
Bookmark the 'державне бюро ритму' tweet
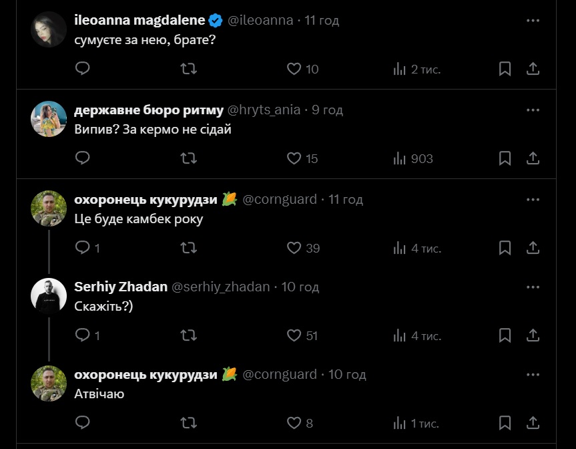[x=505, y=158]
